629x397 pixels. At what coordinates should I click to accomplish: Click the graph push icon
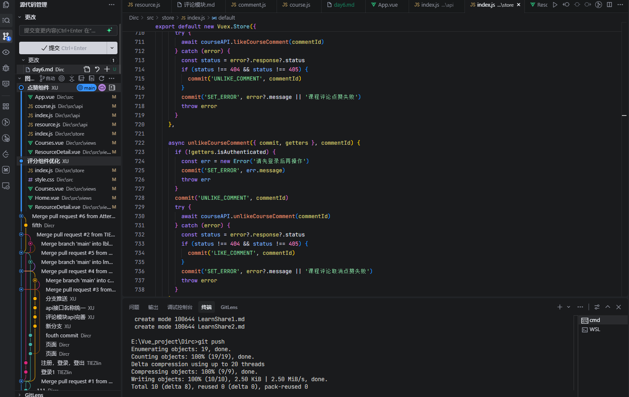(92, 78)
